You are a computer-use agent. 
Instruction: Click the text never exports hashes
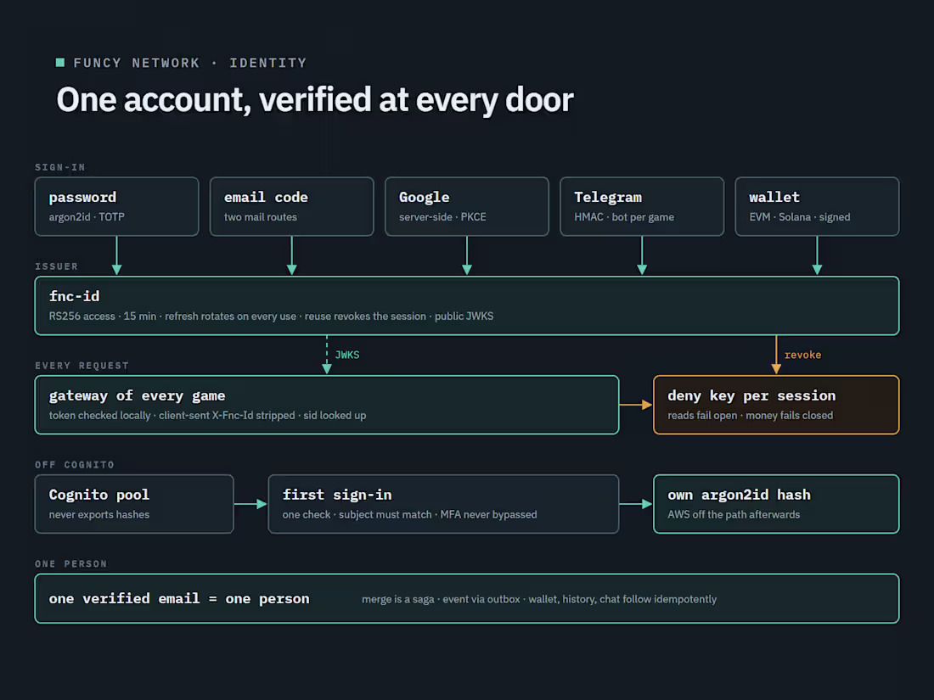pos(98,515)
